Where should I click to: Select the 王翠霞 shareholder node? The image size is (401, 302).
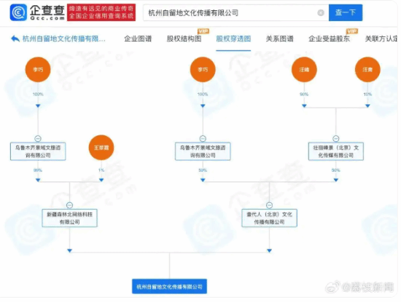point(101,148)
